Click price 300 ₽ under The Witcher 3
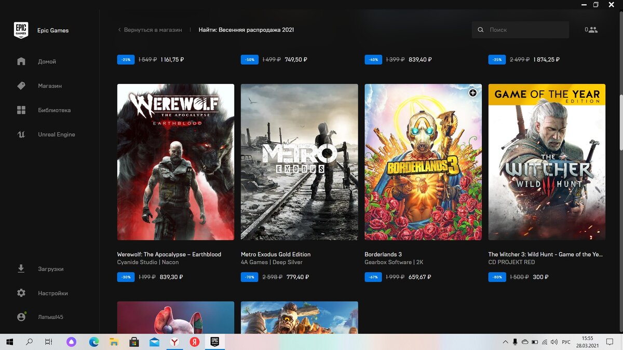This screenshot has width=623, height=350. pos(540,277)
